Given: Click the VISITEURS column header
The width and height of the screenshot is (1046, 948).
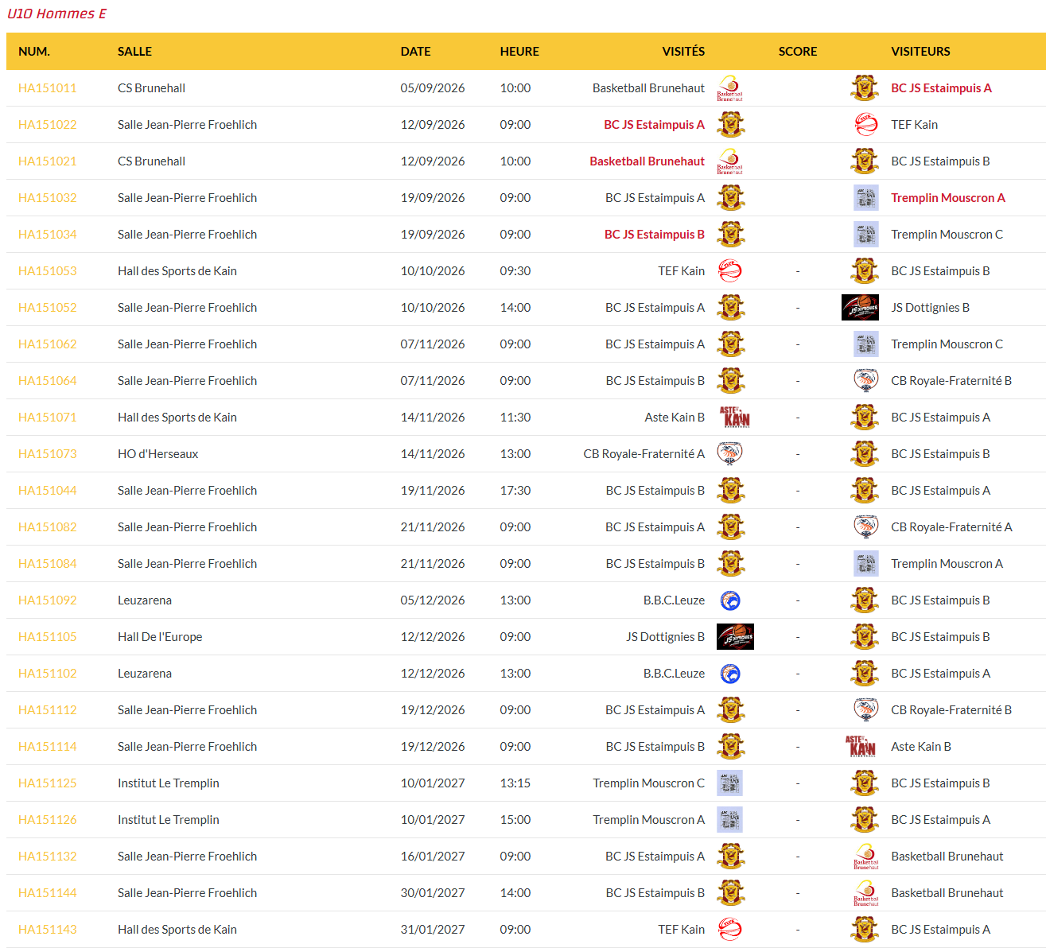Looking at the screenshot, I should point(920,52).
